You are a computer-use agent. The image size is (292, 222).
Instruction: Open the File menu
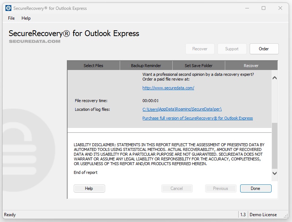11,18
